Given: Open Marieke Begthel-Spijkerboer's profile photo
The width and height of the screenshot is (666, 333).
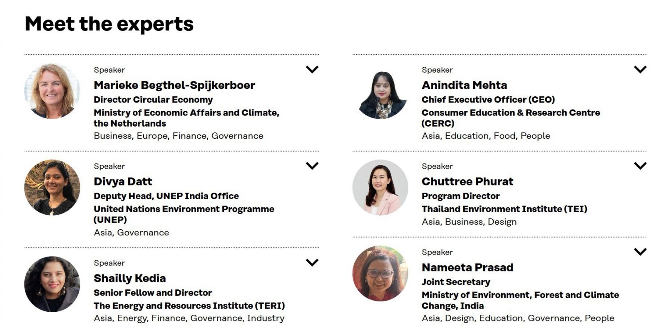Looking at the screenshot, I should pyautogui.click(x=52, y=91).
